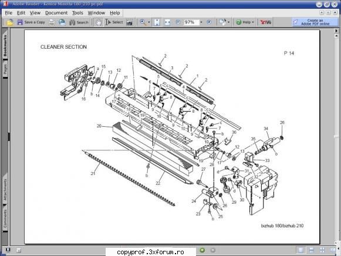Click the toolbar options arrow above the scrollbar
341x256 pixels.
click(336, 31)
